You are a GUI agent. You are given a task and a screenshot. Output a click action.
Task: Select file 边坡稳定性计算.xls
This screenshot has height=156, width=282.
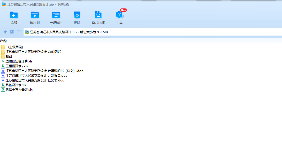[x=19, y=61]
